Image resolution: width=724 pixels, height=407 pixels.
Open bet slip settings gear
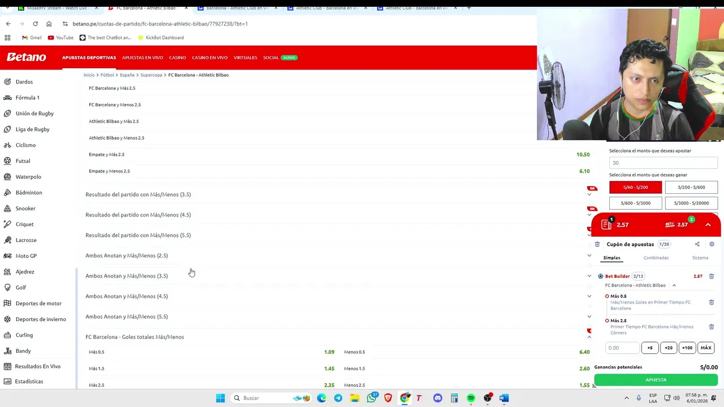click(x=712, y=244)
